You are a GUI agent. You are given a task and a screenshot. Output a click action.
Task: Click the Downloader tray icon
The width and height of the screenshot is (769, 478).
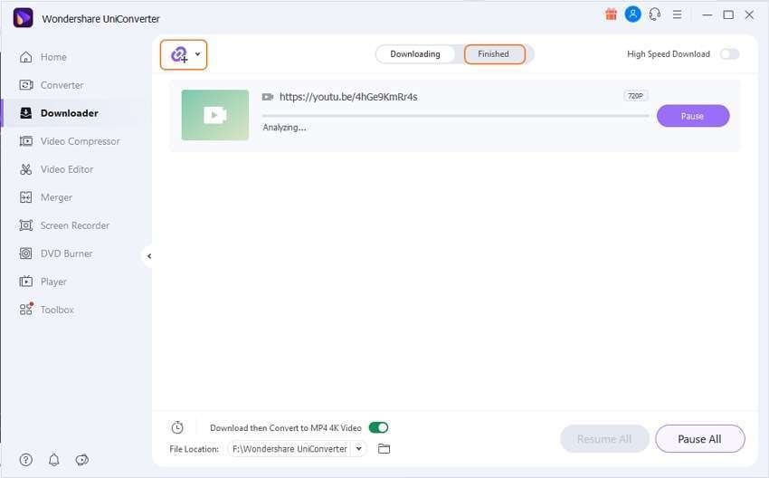pyautogui.click(x=25, y=113)
